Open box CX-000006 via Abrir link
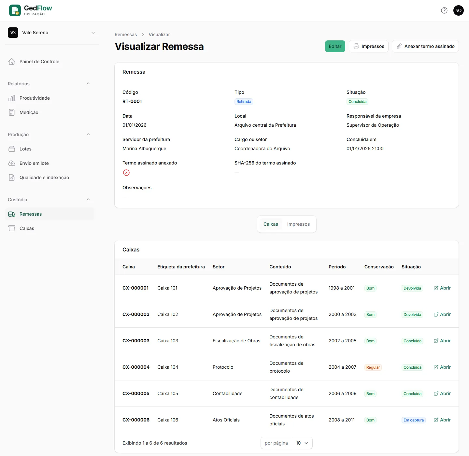This screenshot has width=469, height=456. click(442, 420)
